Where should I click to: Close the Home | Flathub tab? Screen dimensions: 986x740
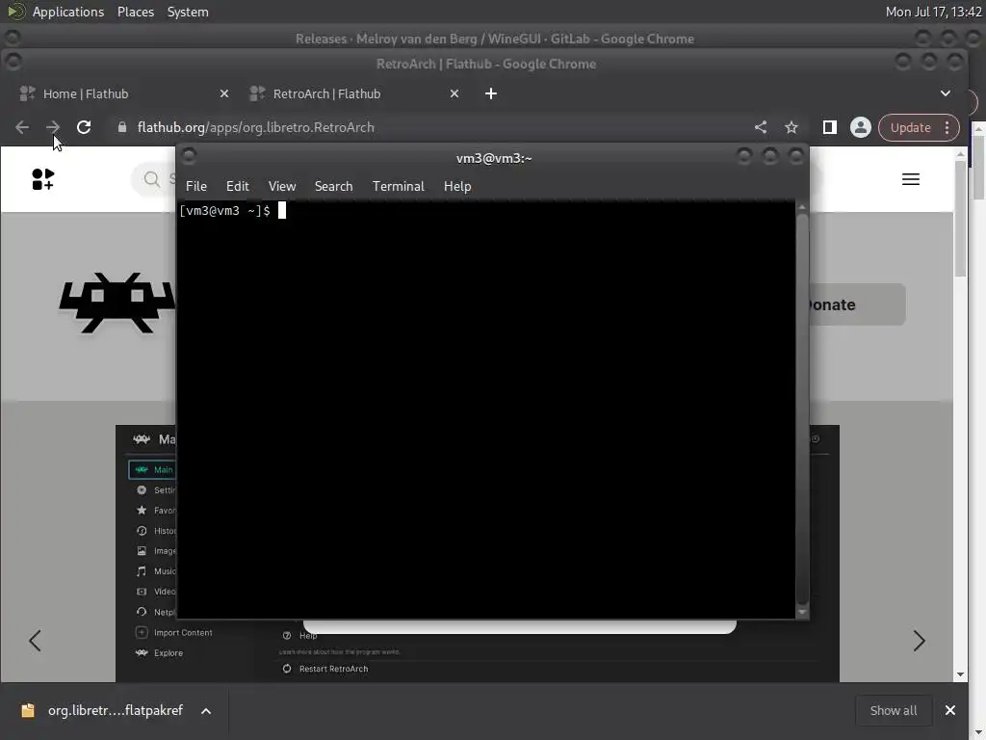coord(223,93)
